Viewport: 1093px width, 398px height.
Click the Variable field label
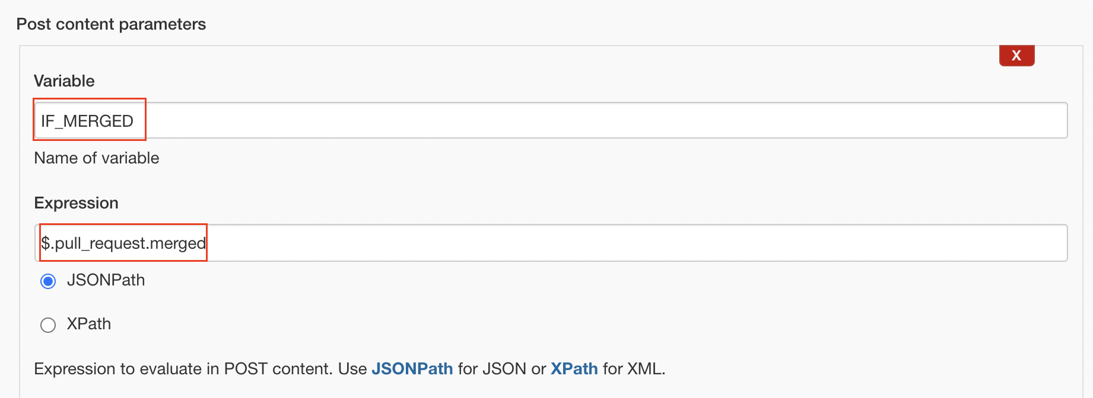pyautogui.click(x=64, y=81)
